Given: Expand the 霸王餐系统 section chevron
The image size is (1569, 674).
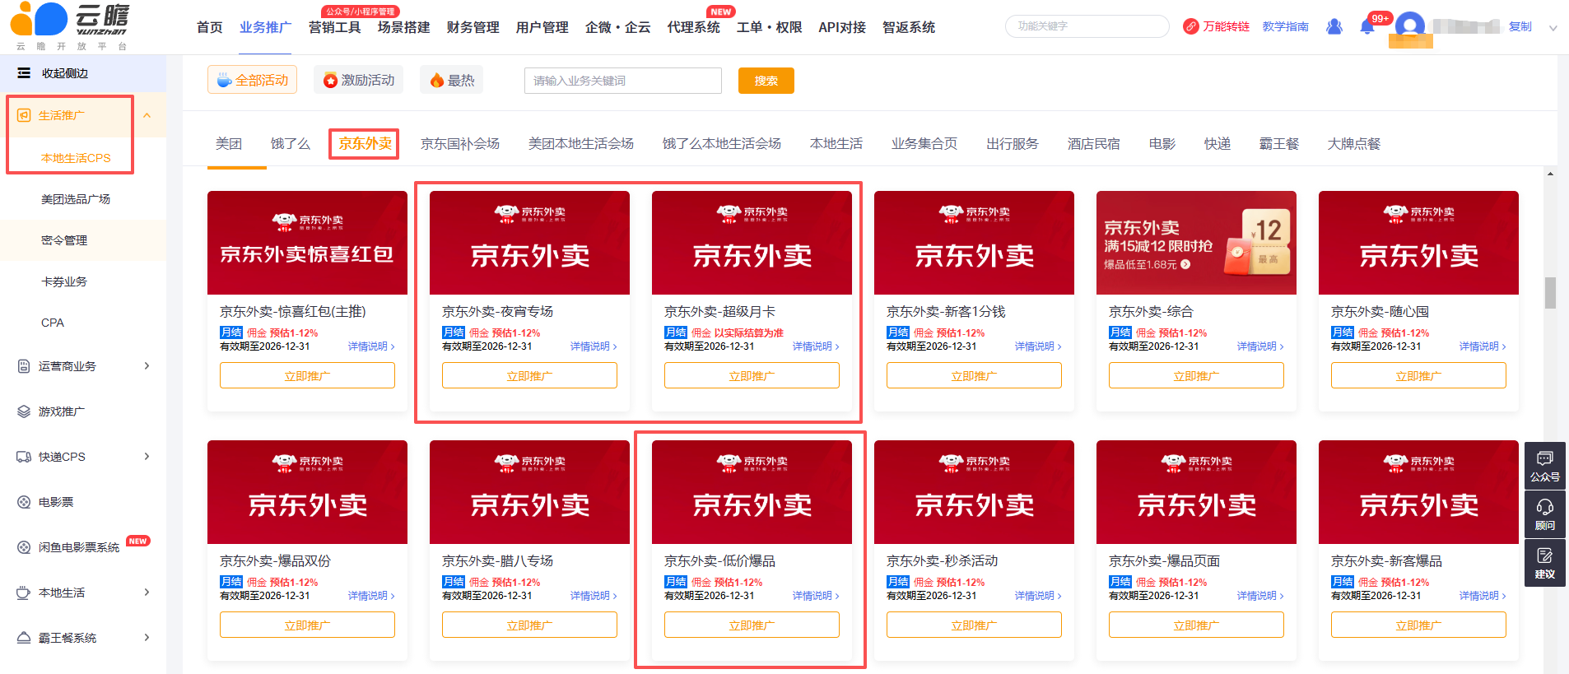Looking at the screenshot, I should tap(147, 638).
